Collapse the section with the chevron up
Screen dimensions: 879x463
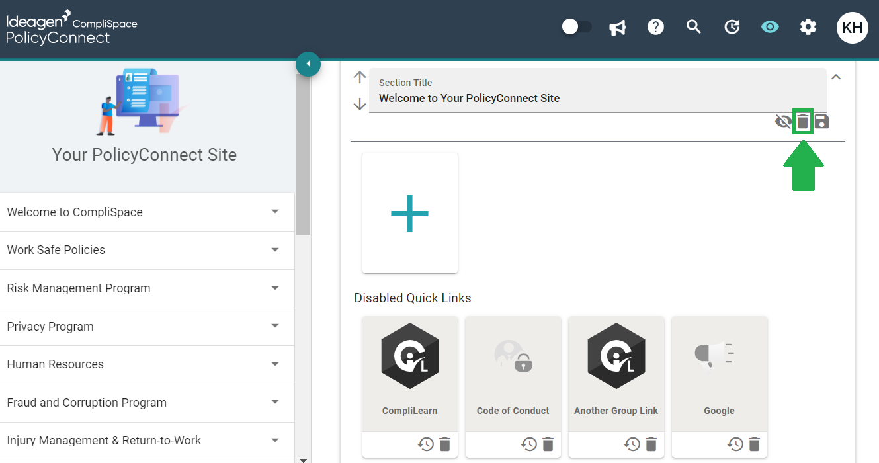point(836,77)
